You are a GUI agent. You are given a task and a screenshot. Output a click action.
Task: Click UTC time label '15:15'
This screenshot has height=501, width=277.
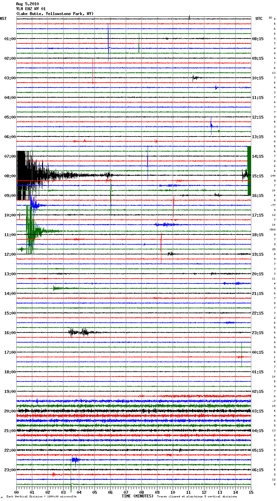[258, 176]
